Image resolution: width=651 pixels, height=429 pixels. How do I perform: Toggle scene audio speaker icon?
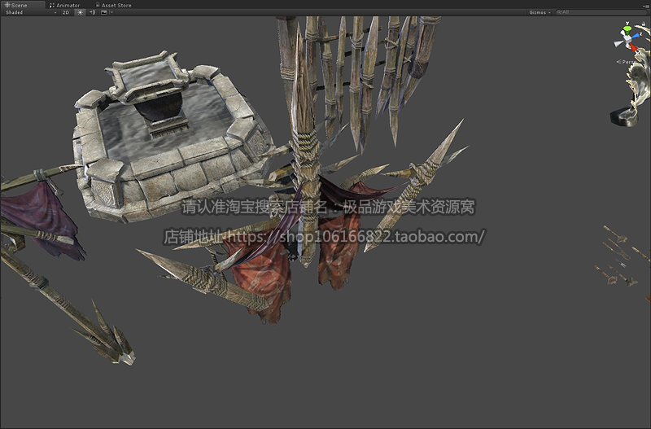pyautogui.click(x=92, y=12)
